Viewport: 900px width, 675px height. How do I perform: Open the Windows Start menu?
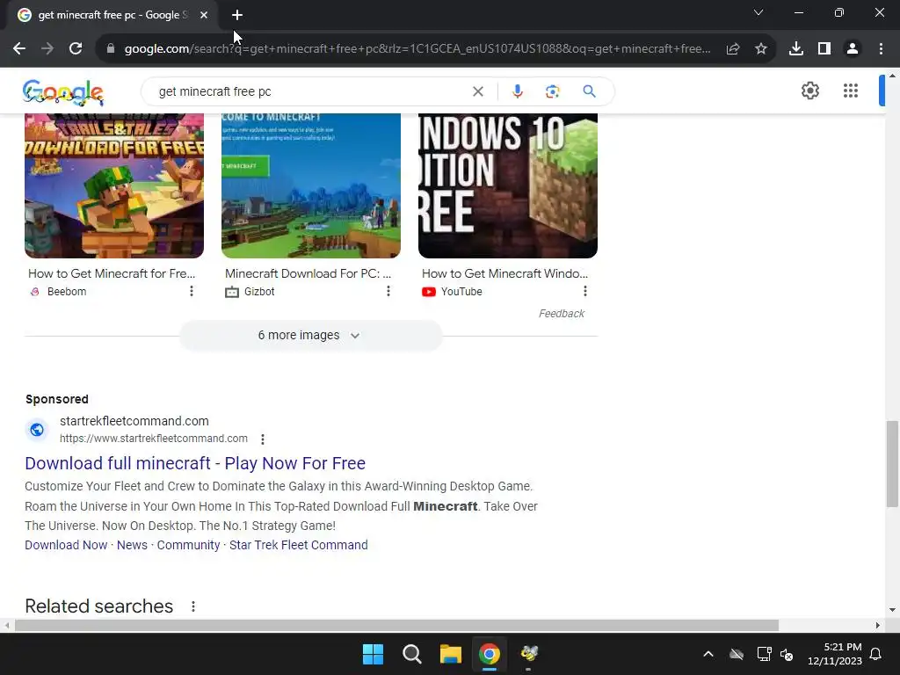373,654
